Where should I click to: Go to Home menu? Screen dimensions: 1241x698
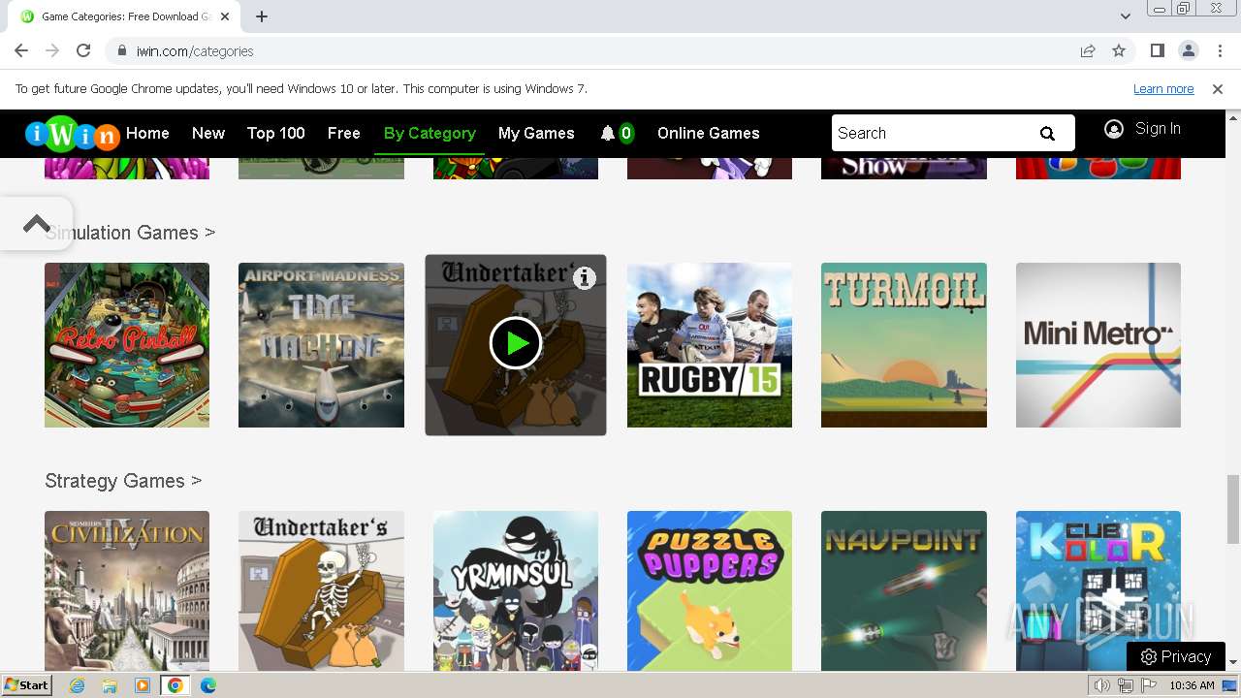click(147, 134)
